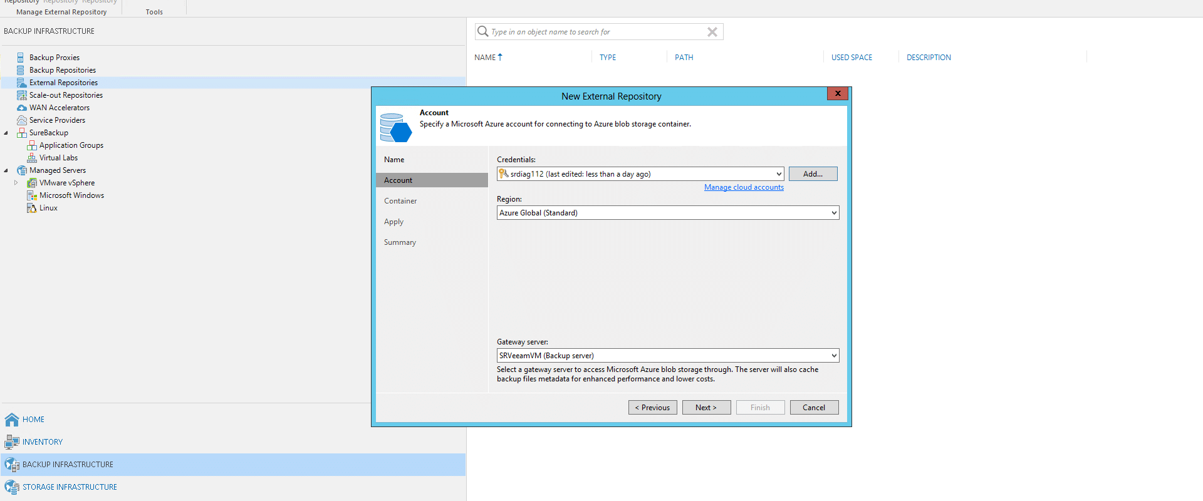Select Application Groups tree item
1203x501 pixels.
coord(71,145)
